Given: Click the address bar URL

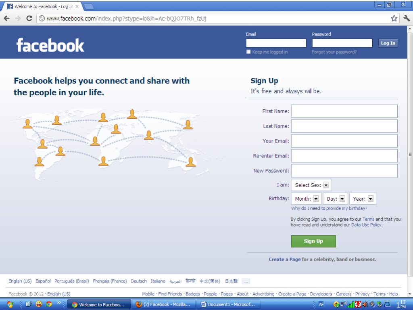Looking at the screenshot, I should click(126, 19).
